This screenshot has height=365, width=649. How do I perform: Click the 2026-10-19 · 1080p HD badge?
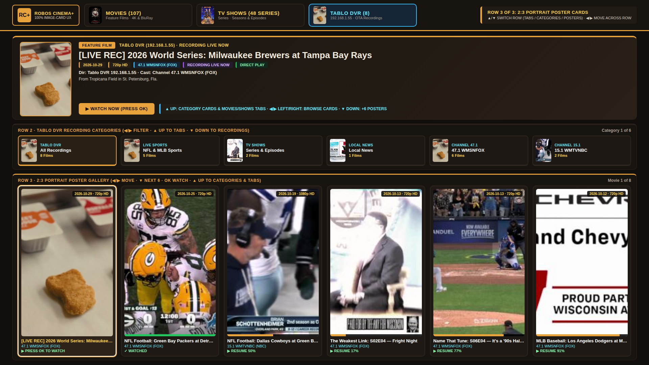point(296,194)
